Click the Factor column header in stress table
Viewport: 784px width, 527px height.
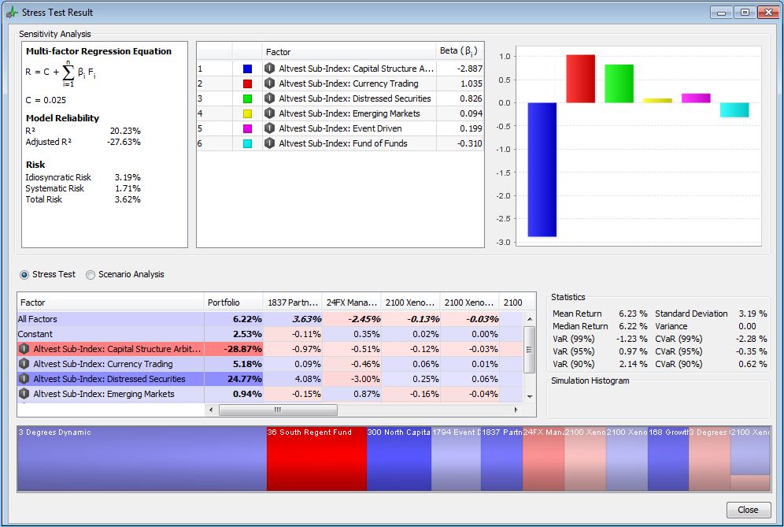click(x=110, y=302)
